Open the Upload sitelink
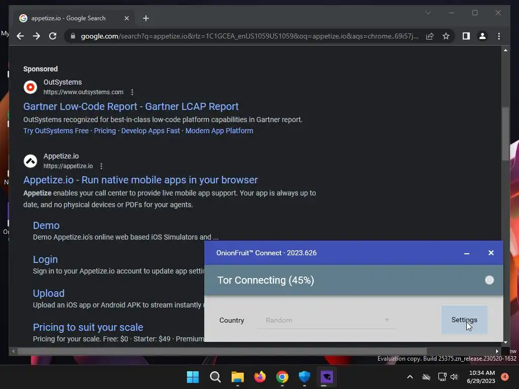519x389 pixels. tap(49, 293)
